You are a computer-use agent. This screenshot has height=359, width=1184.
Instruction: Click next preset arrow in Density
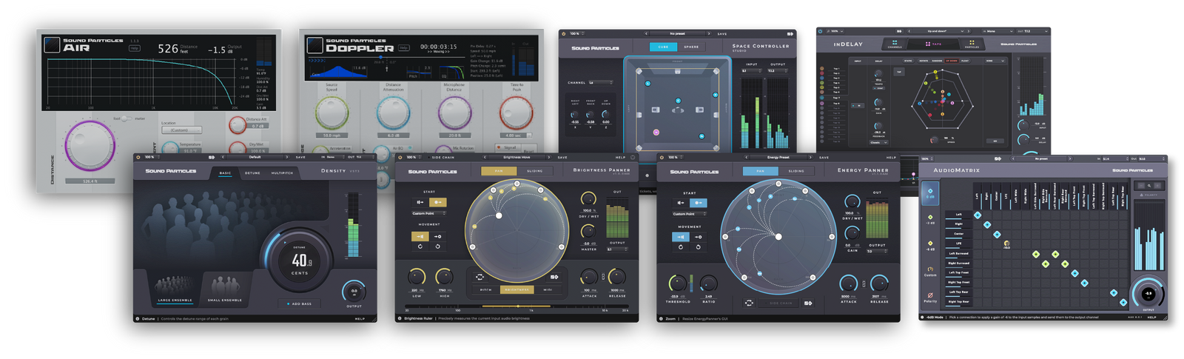(x=288, y=157)
